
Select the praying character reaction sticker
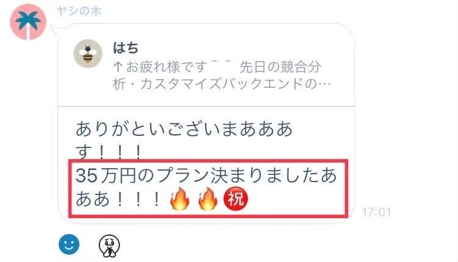109,246
